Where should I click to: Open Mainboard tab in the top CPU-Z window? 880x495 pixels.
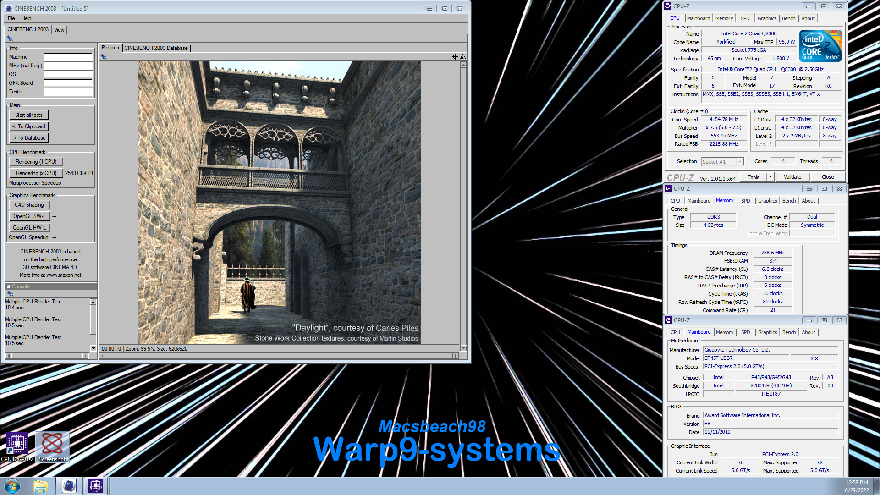(698, 18)
